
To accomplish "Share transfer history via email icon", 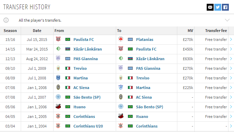I will click(210, 7).
